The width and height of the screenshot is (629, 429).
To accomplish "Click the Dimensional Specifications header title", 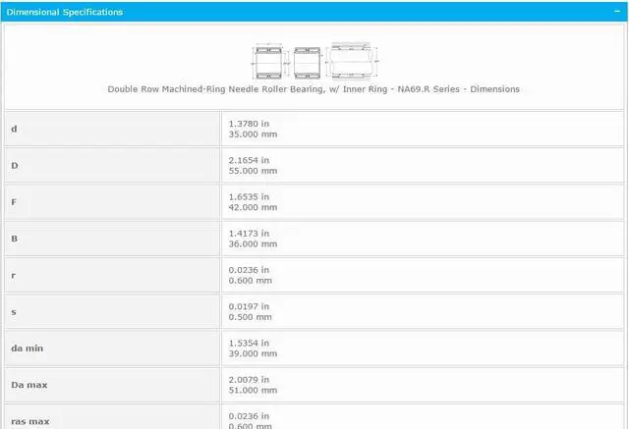I will click(66, 13).
